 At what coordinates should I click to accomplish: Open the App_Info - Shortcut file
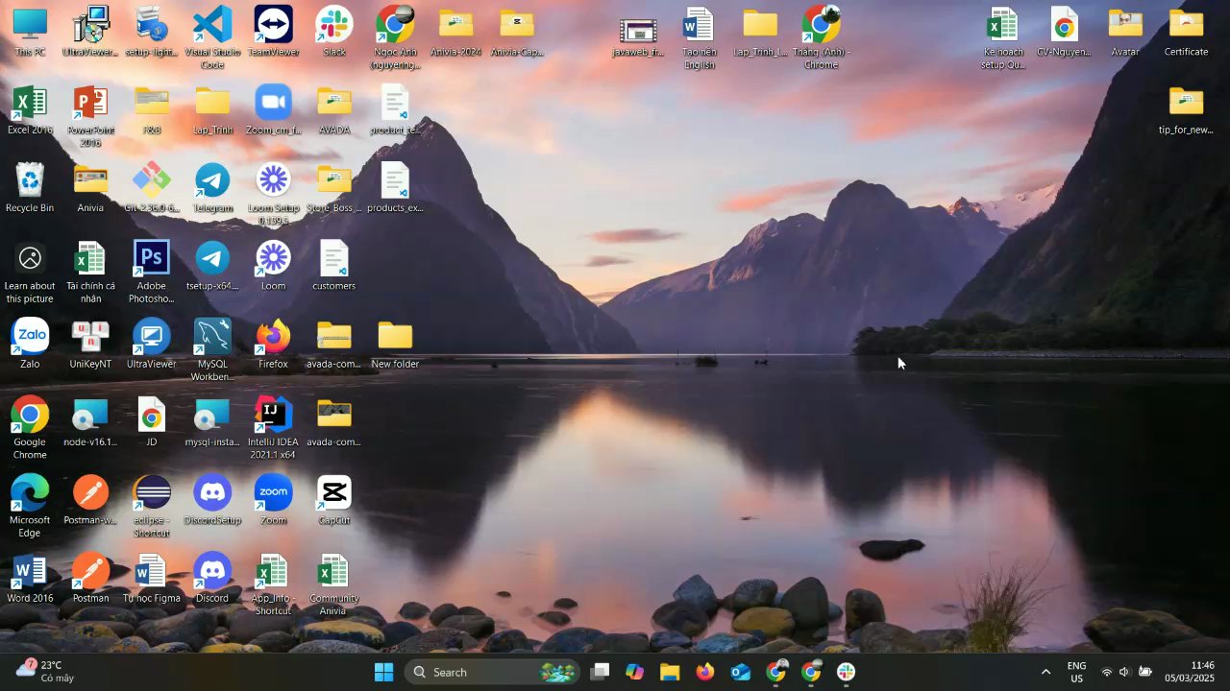273,584
